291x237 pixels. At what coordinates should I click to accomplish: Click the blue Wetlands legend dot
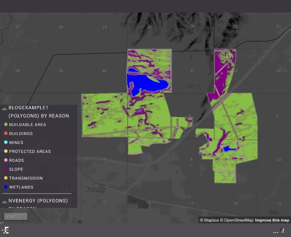[6, 187]
